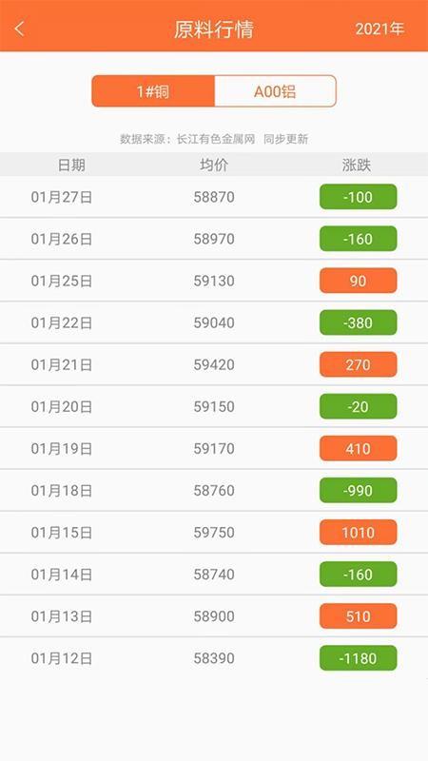The height and width of the screenshot is (761, 428).
Task: Open the 01月12日 price row
Action: 214,658
